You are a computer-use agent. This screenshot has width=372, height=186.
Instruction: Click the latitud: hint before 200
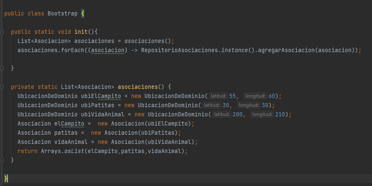(222, 114)
